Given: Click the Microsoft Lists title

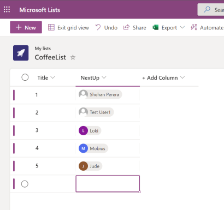Looking at the screenshot, I should (40, 10).
